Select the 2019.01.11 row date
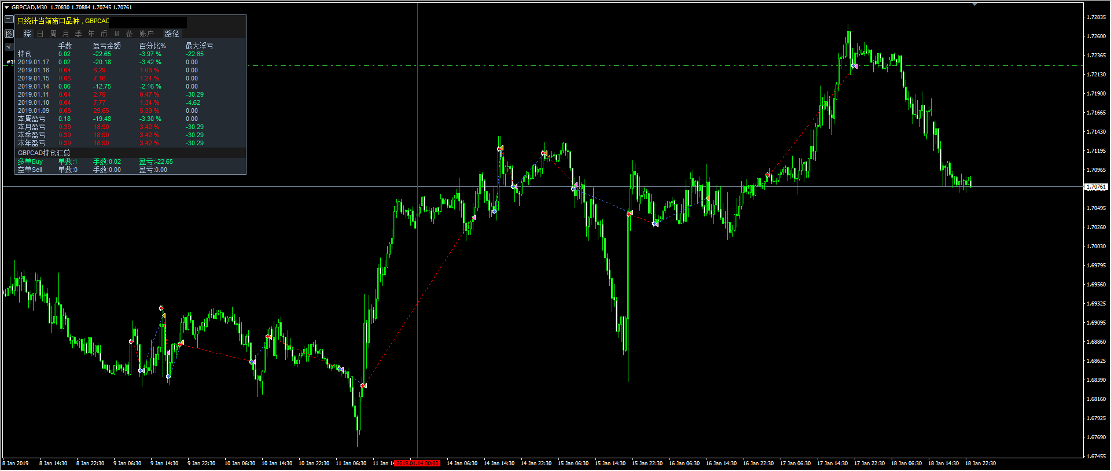 click(34, 94)
